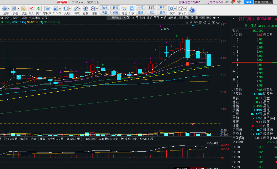Select the 市盈率(ttm) indicator tab
The width and height of the screenshot is (277, 169).
[x=90, y=139]
